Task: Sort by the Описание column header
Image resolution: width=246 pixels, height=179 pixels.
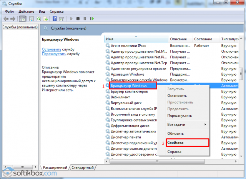Action: coord(180,39)
